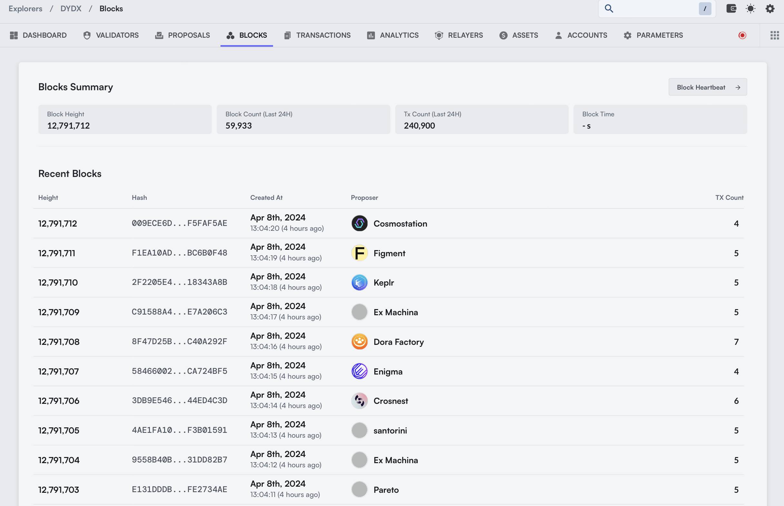The image size is (784, 506).
Task: Open block hash 4AE1FA10...F3B01591
Action: [180, 430]
